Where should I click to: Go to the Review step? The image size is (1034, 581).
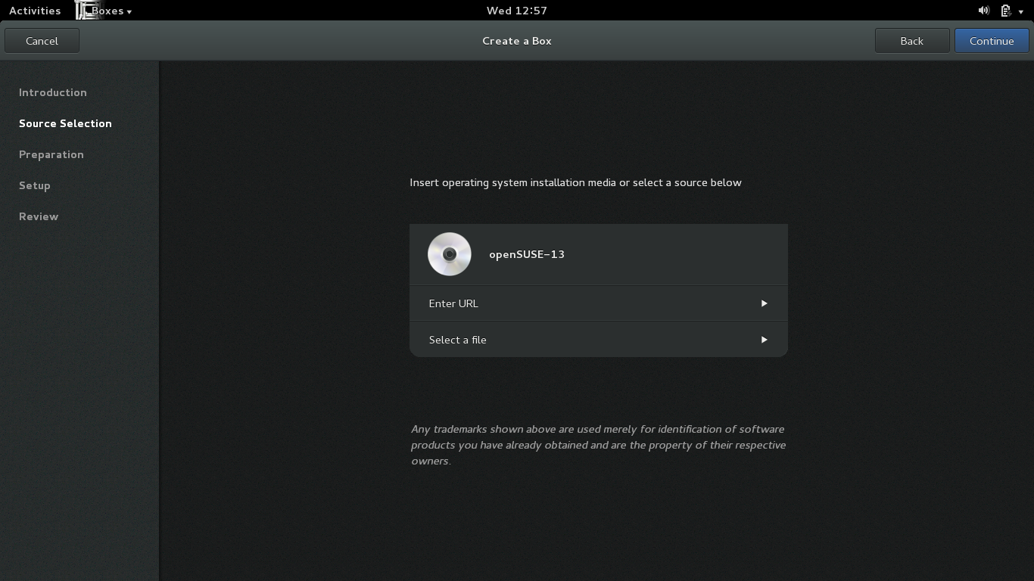39,216
